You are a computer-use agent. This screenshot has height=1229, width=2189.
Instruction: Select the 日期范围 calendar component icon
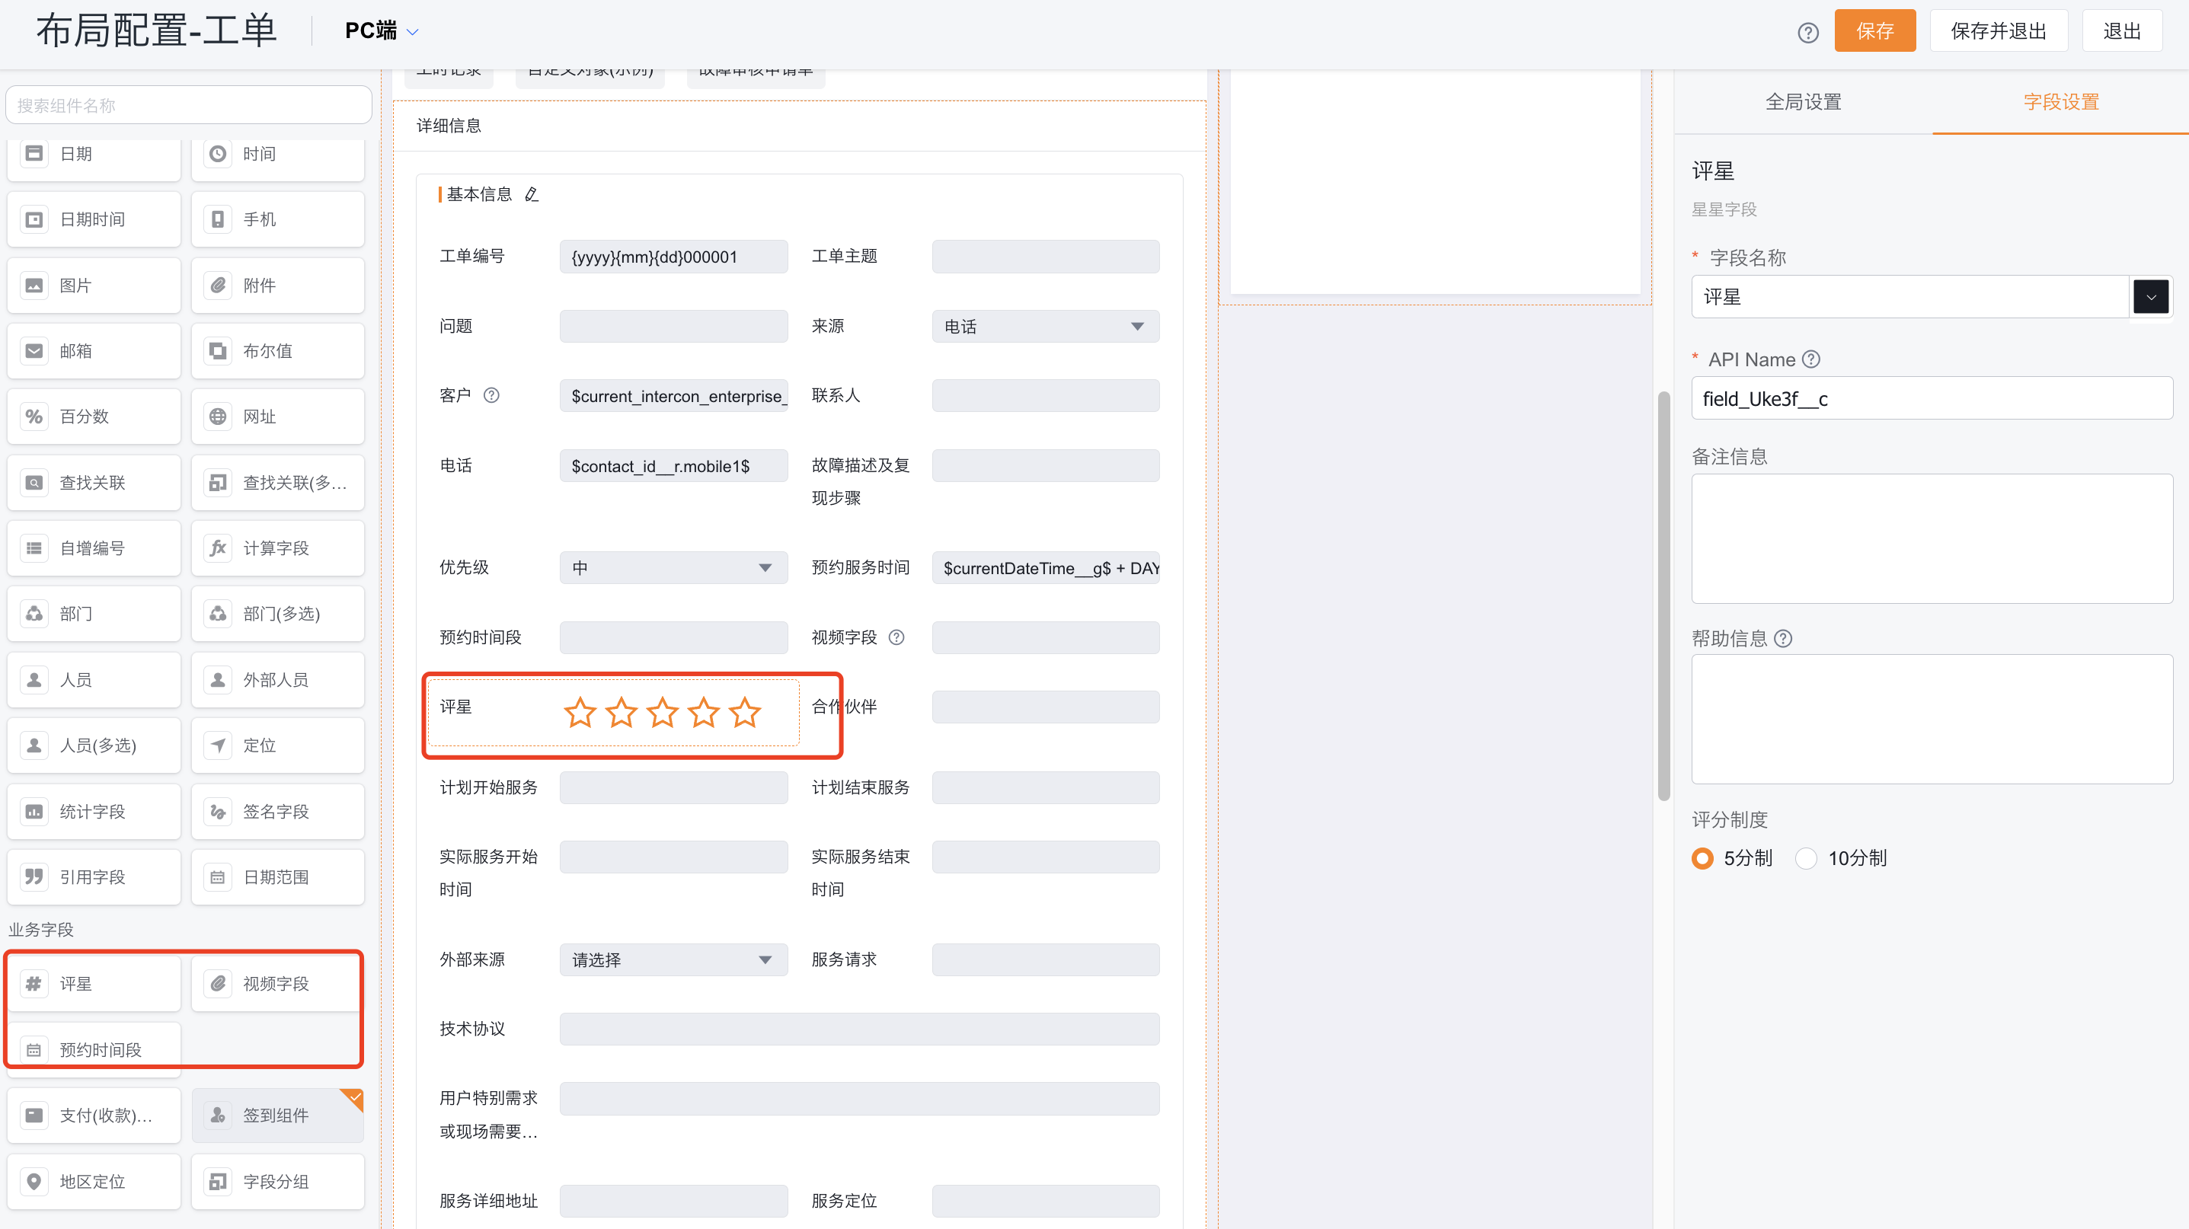(x=218, y=876)
